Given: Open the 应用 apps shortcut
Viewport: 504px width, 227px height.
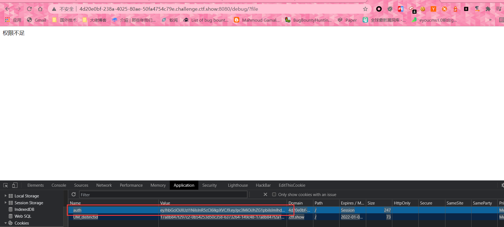Looking at the screenshot, I should click(13, 20).
